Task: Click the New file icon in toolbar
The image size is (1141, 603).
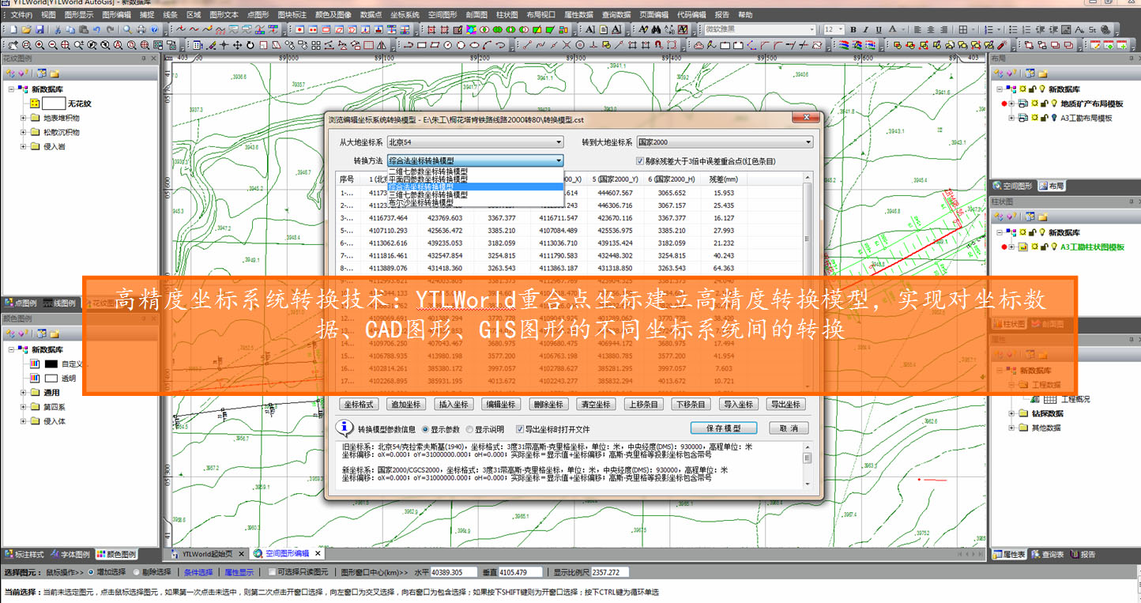Action: coord(13,29)
